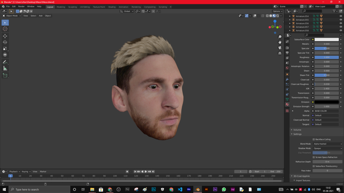The width and height of the screenshot is (344, 193).
Task: Click the Emission color swatch
Action: click(x=327, y=102)
